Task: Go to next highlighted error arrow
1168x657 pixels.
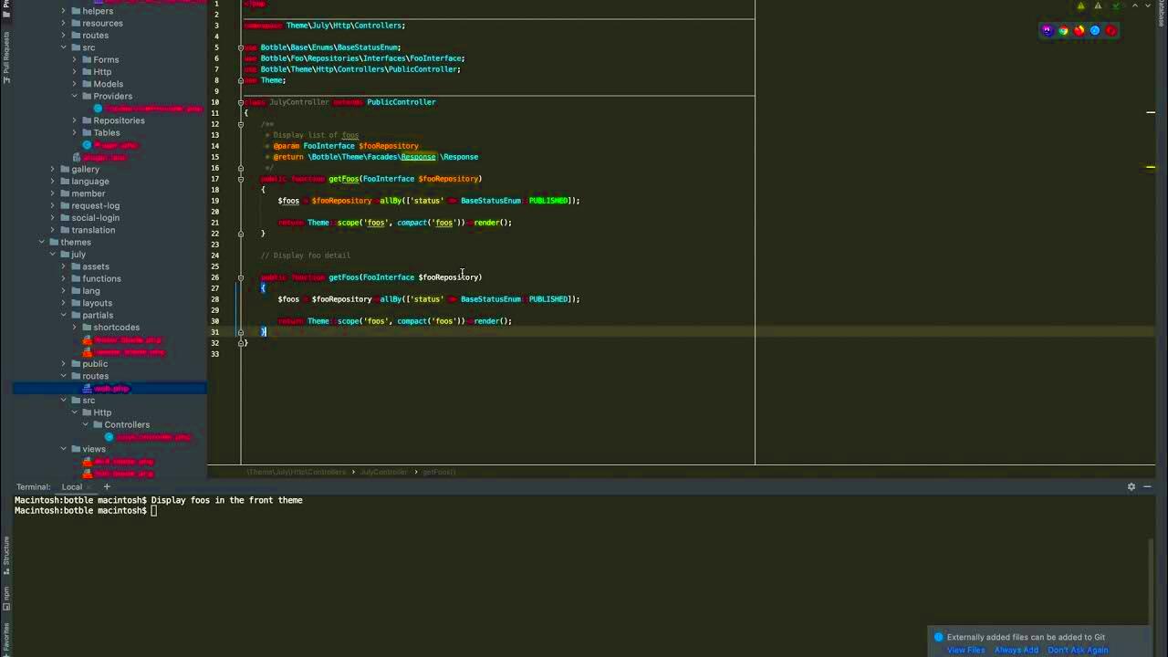Action: tap(1148, 5)
